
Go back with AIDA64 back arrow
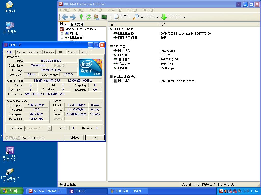click(x=65, y=17)
